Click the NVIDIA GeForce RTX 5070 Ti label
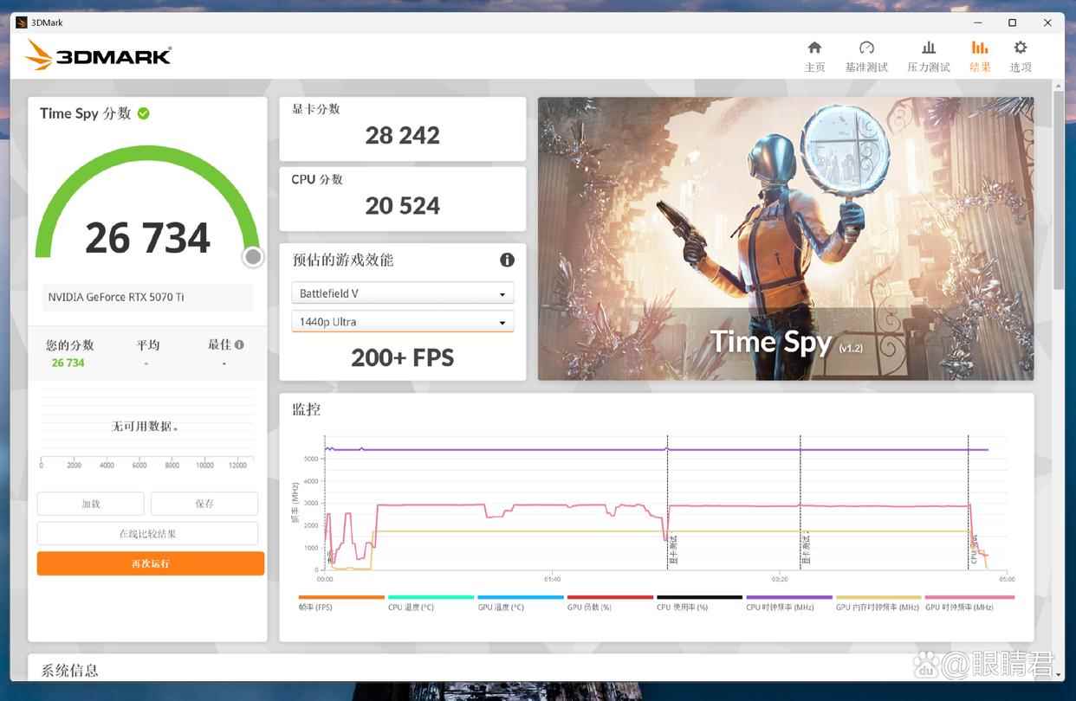1076x701 pixels. [x=116, y=297]
